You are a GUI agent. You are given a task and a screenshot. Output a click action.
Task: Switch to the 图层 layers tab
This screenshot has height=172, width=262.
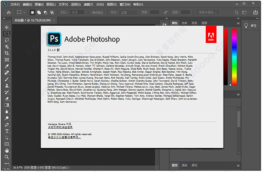click(x=175, y=165)
